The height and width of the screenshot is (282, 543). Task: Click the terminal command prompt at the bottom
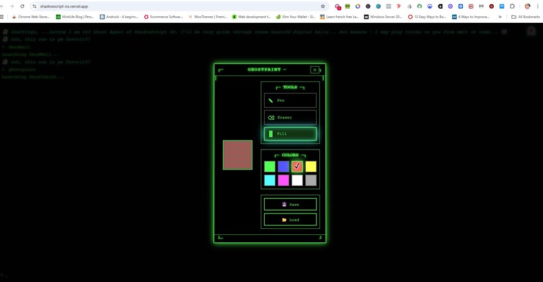(5, 275)
